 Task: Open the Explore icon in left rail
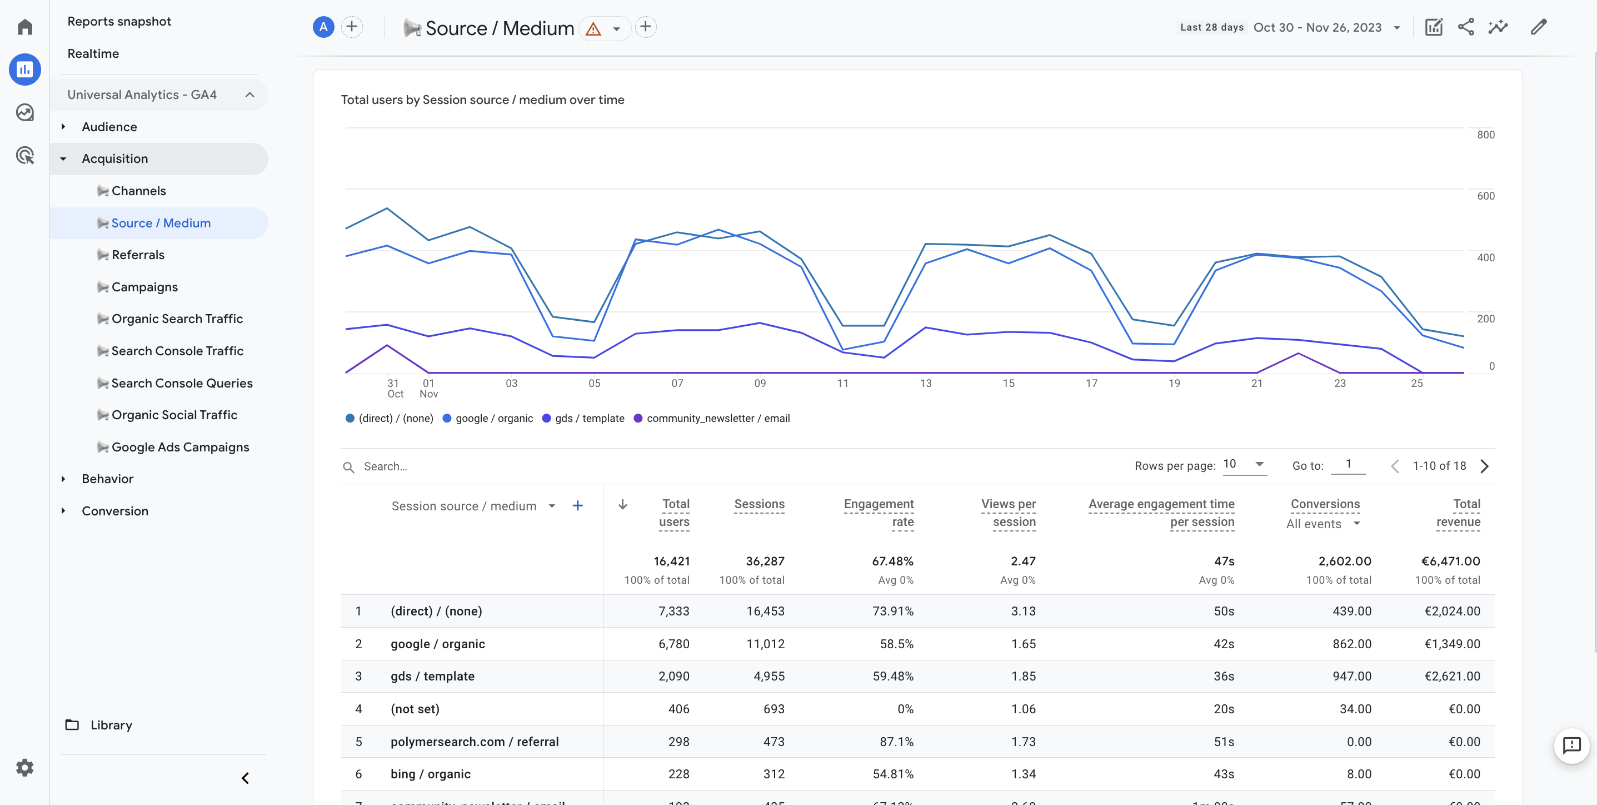point(25,112)
